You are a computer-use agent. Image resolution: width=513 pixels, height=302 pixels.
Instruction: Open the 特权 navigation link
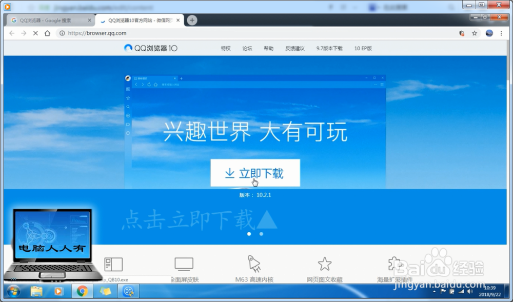(226, 48)
